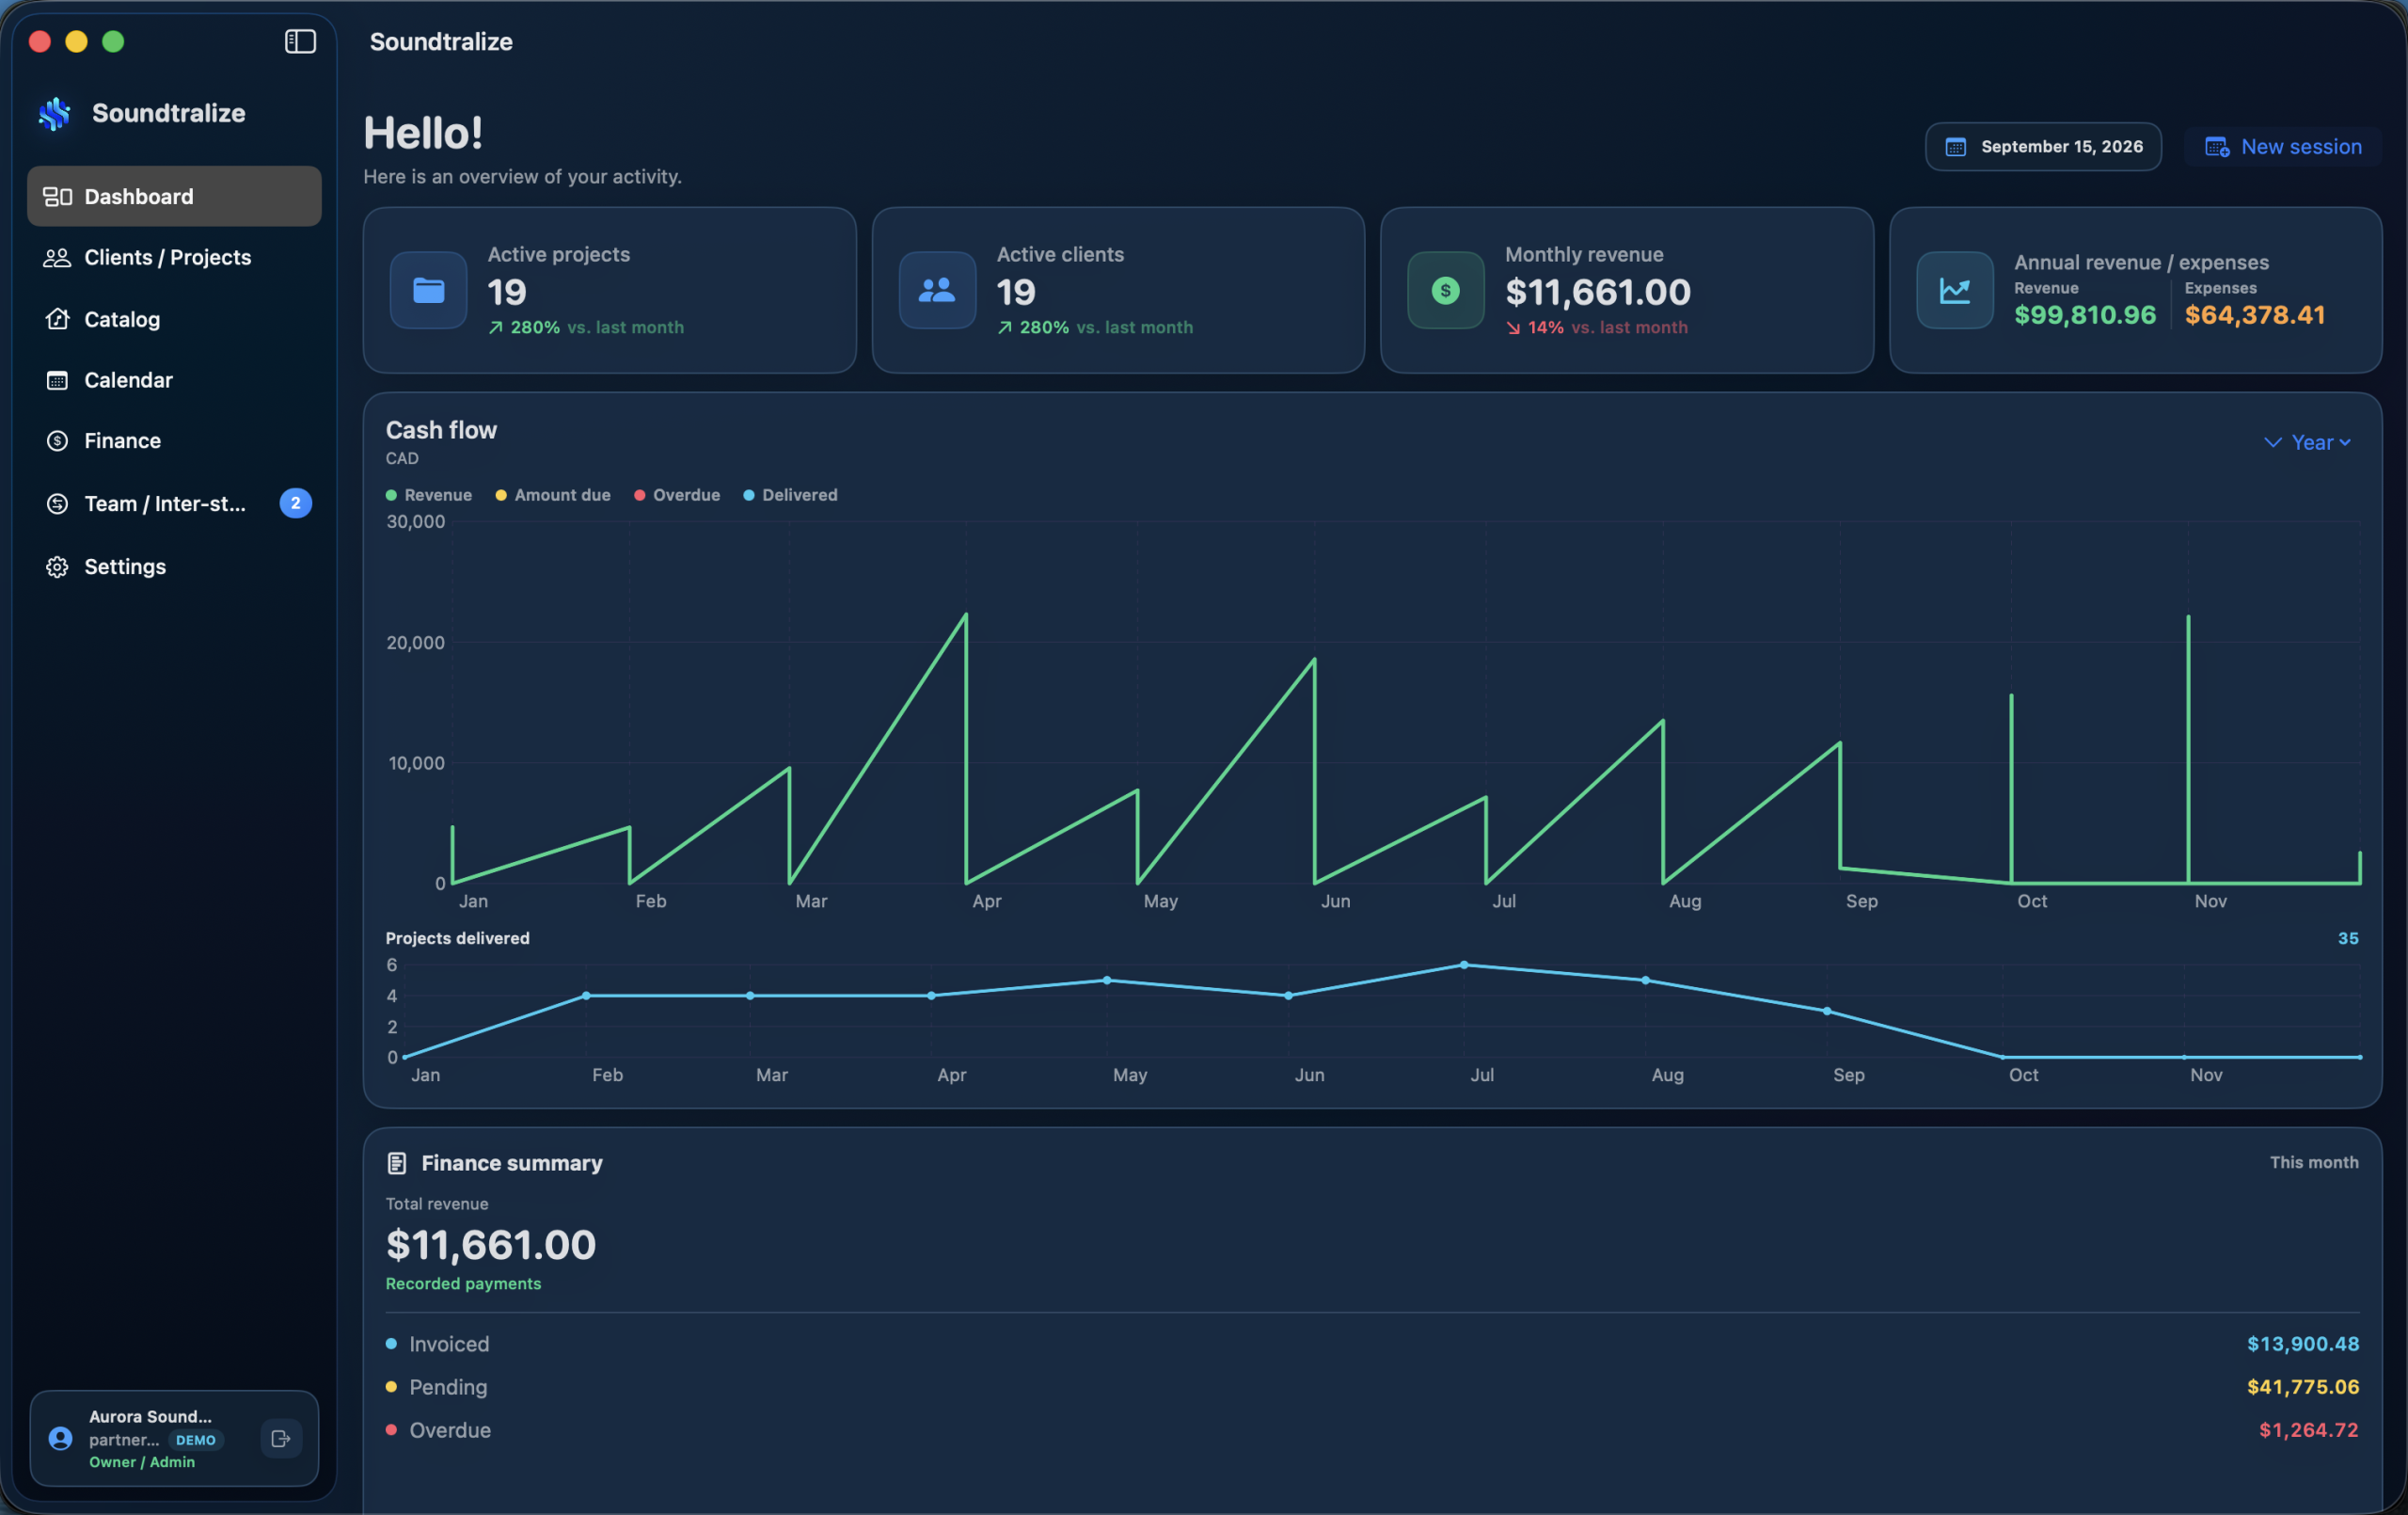Toggle the Overdue legend series
2408x1515 pixels.
[677, 495]
